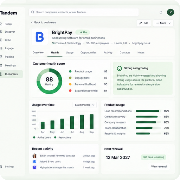Click Sarah Mitchell renewed contract entry
This screenshot has height=180, width=180.
[64, 156]
